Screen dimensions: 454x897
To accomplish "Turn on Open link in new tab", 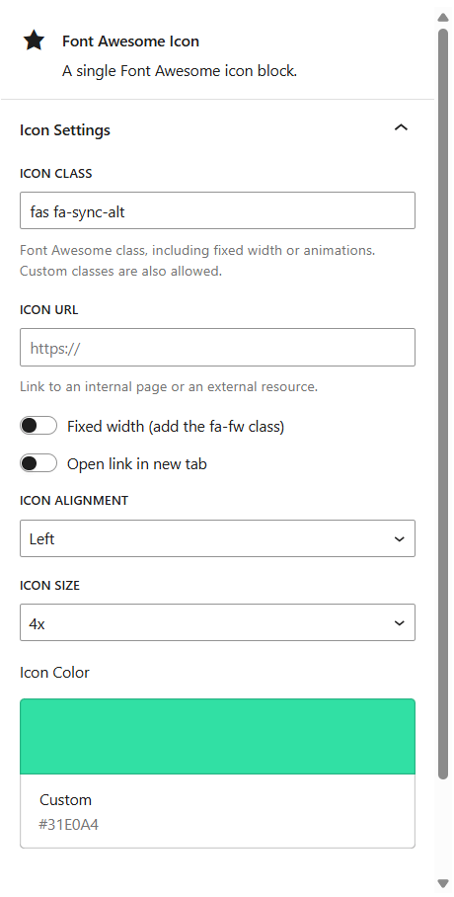I will [38, 463].
